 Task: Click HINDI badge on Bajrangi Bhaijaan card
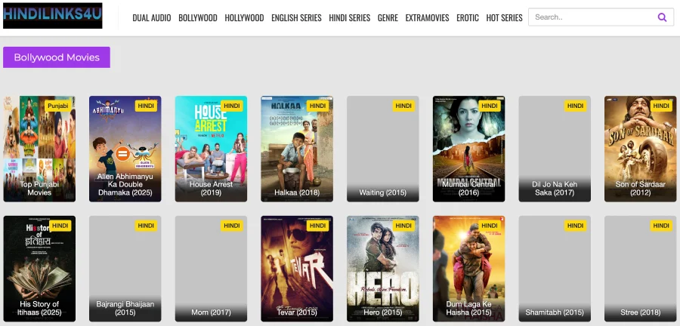pos(146,226)
